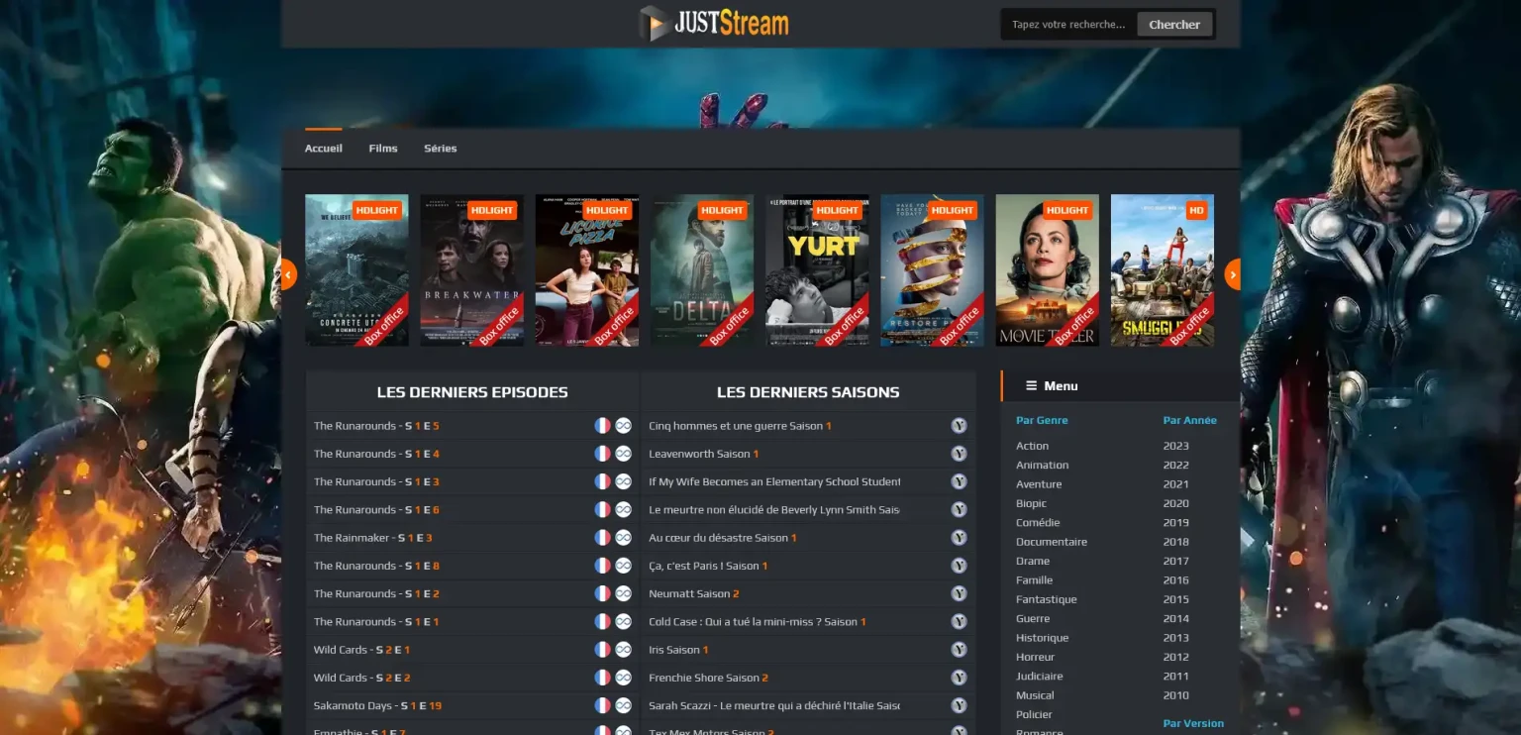This screenshot has height=735, width=1521.
Task: Open 'The Runarounds - S 1 E 1' episode
Action: (376, 622)
